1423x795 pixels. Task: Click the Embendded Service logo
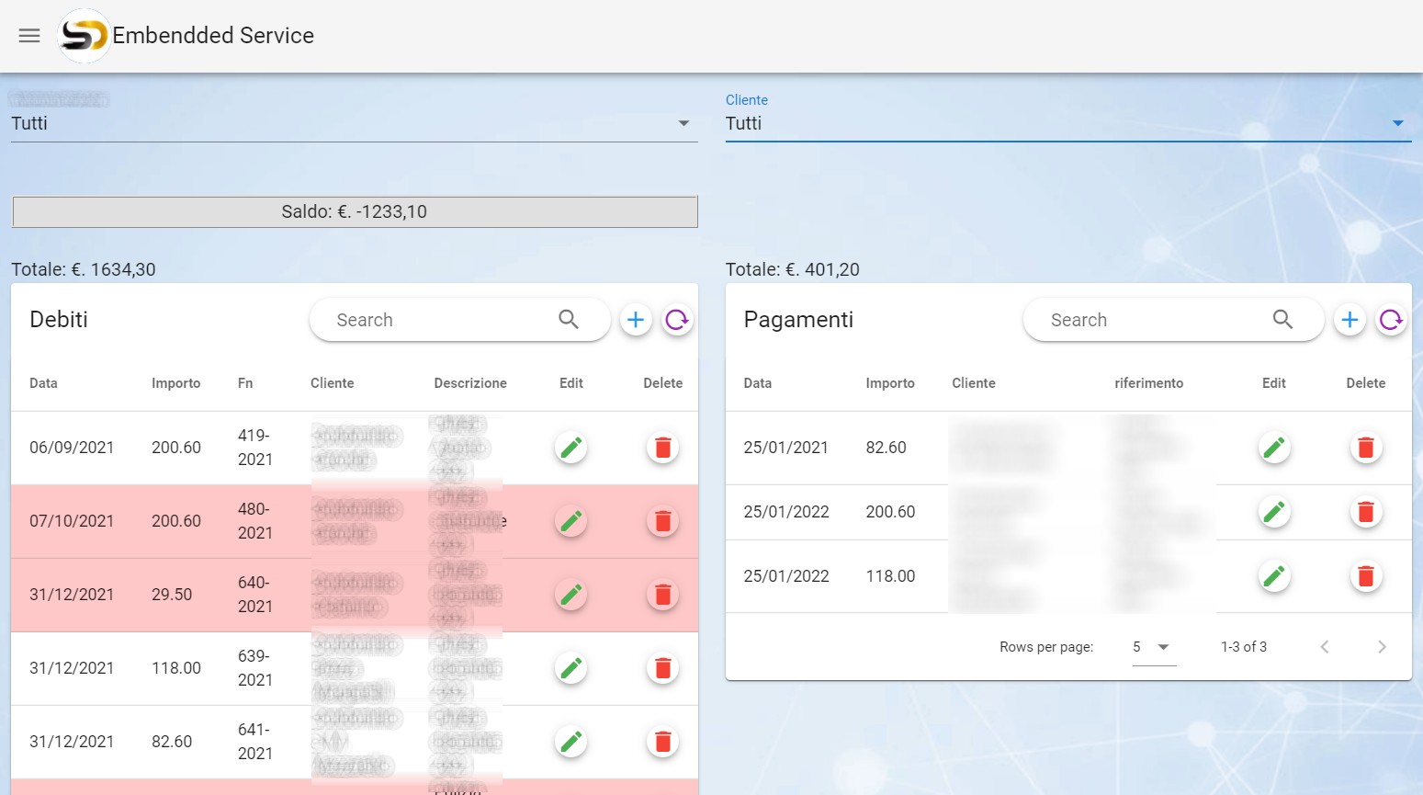[x=84, y=36]
